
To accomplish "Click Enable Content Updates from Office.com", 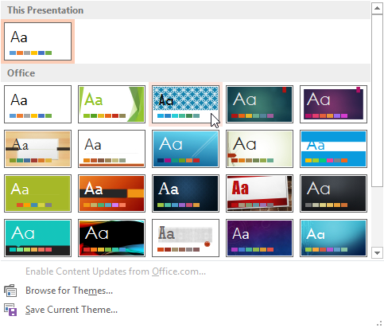I will [115, 271].
